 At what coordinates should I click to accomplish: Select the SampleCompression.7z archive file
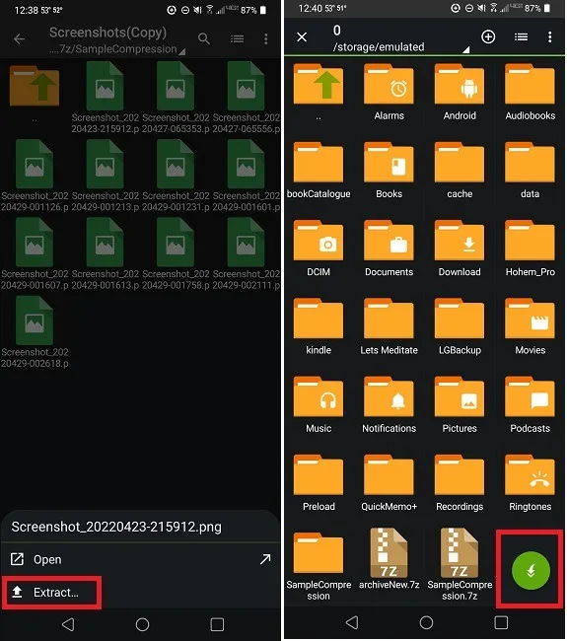(460, 564)
